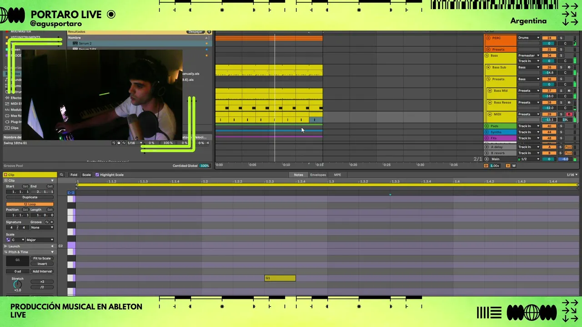Click the Pads group fold icon

(487, 126)
